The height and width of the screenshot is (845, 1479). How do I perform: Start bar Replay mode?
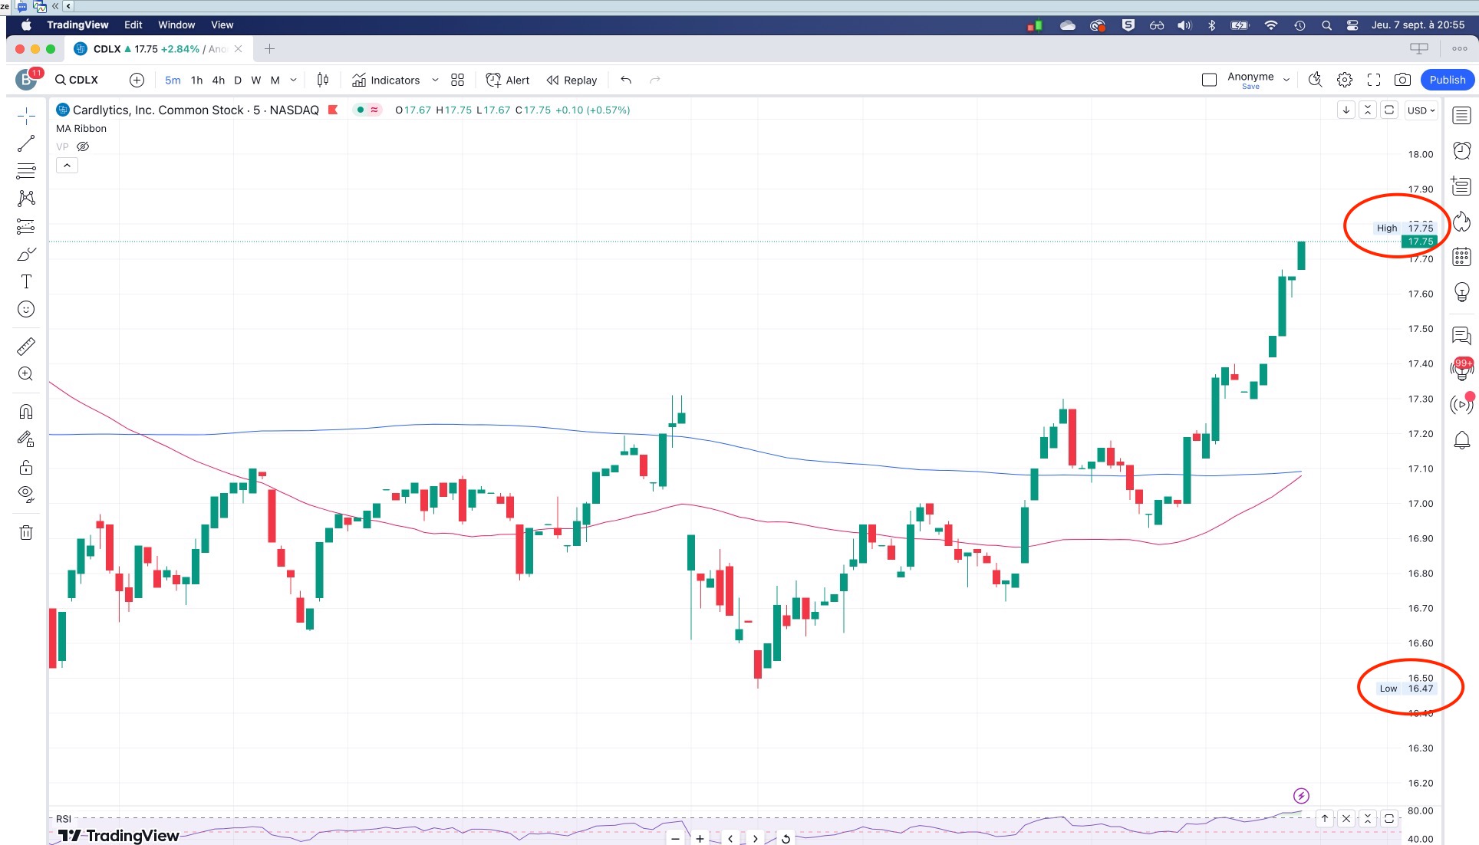click(x=572, y=80)
